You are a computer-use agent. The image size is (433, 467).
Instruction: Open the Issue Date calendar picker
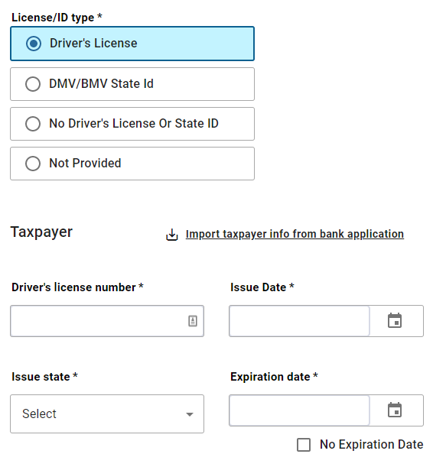tap(395, 321)
